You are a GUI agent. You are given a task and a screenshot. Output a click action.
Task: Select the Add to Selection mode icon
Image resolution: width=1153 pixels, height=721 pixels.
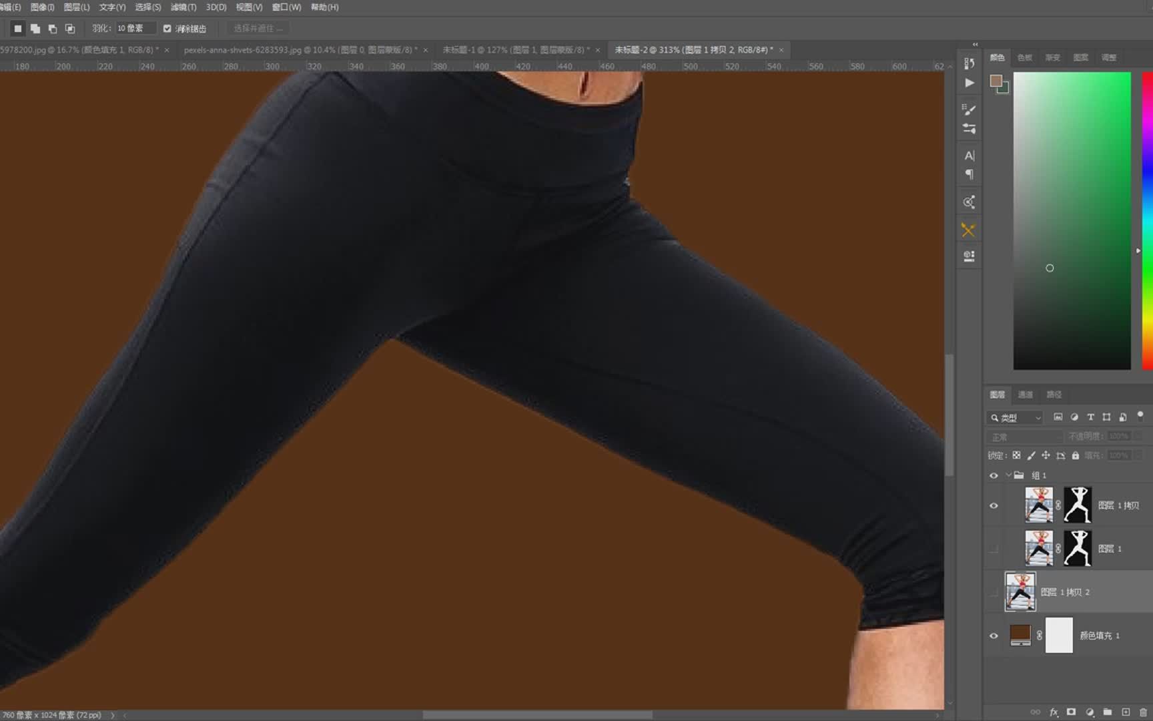tap(35, 29)
